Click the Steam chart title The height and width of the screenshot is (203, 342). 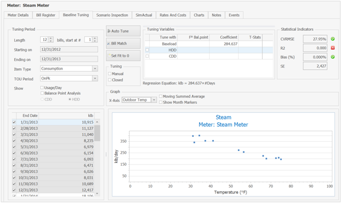223,117
